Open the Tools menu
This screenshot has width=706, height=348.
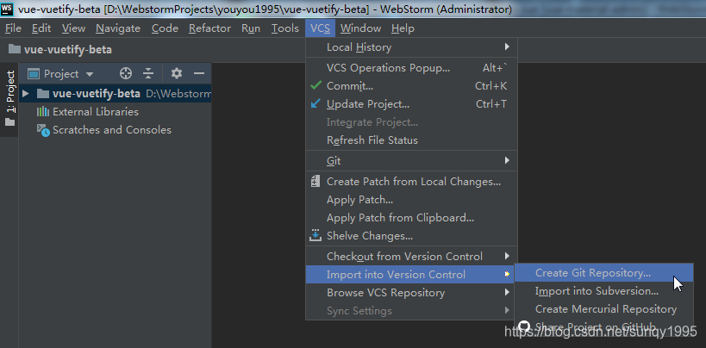pyautogui.click(x=285, y=28)
